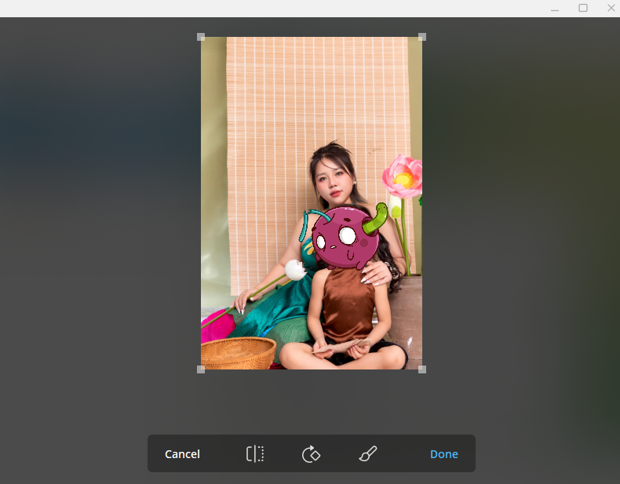Click the pink lotus flower in the photo
This screenshot has width=620, height=484.
tap(403, 176)
